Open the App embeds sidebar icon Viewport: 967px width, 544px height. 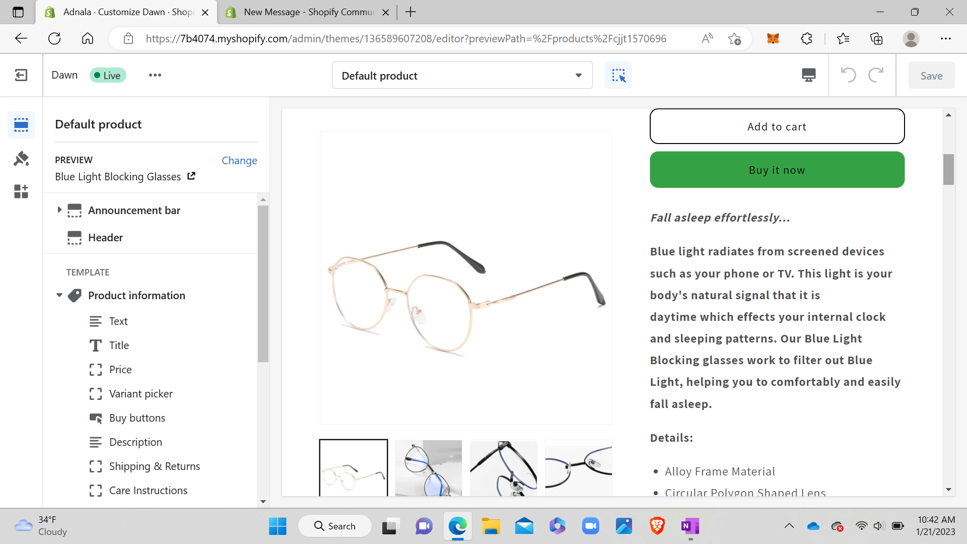(x=21, y=191)
